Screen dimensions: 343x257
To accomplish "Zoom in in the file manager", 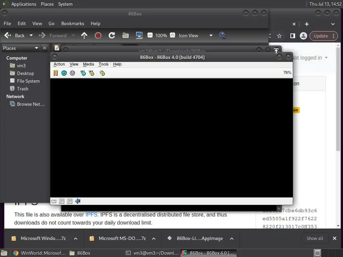I will 173,35.
